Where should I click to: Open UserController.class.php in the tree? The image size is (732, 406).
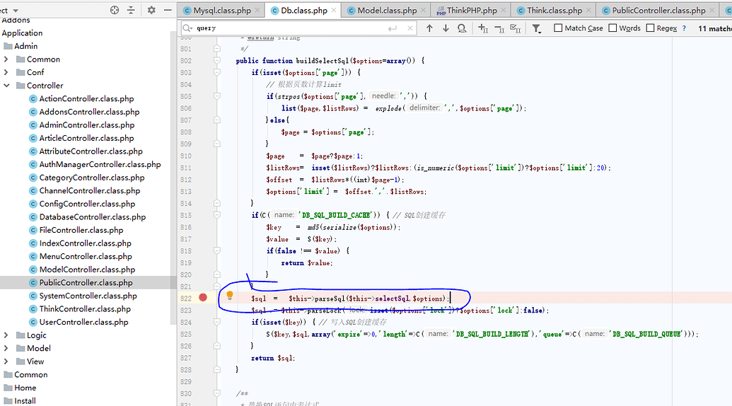pyautogui.click(x=83, y=322)
